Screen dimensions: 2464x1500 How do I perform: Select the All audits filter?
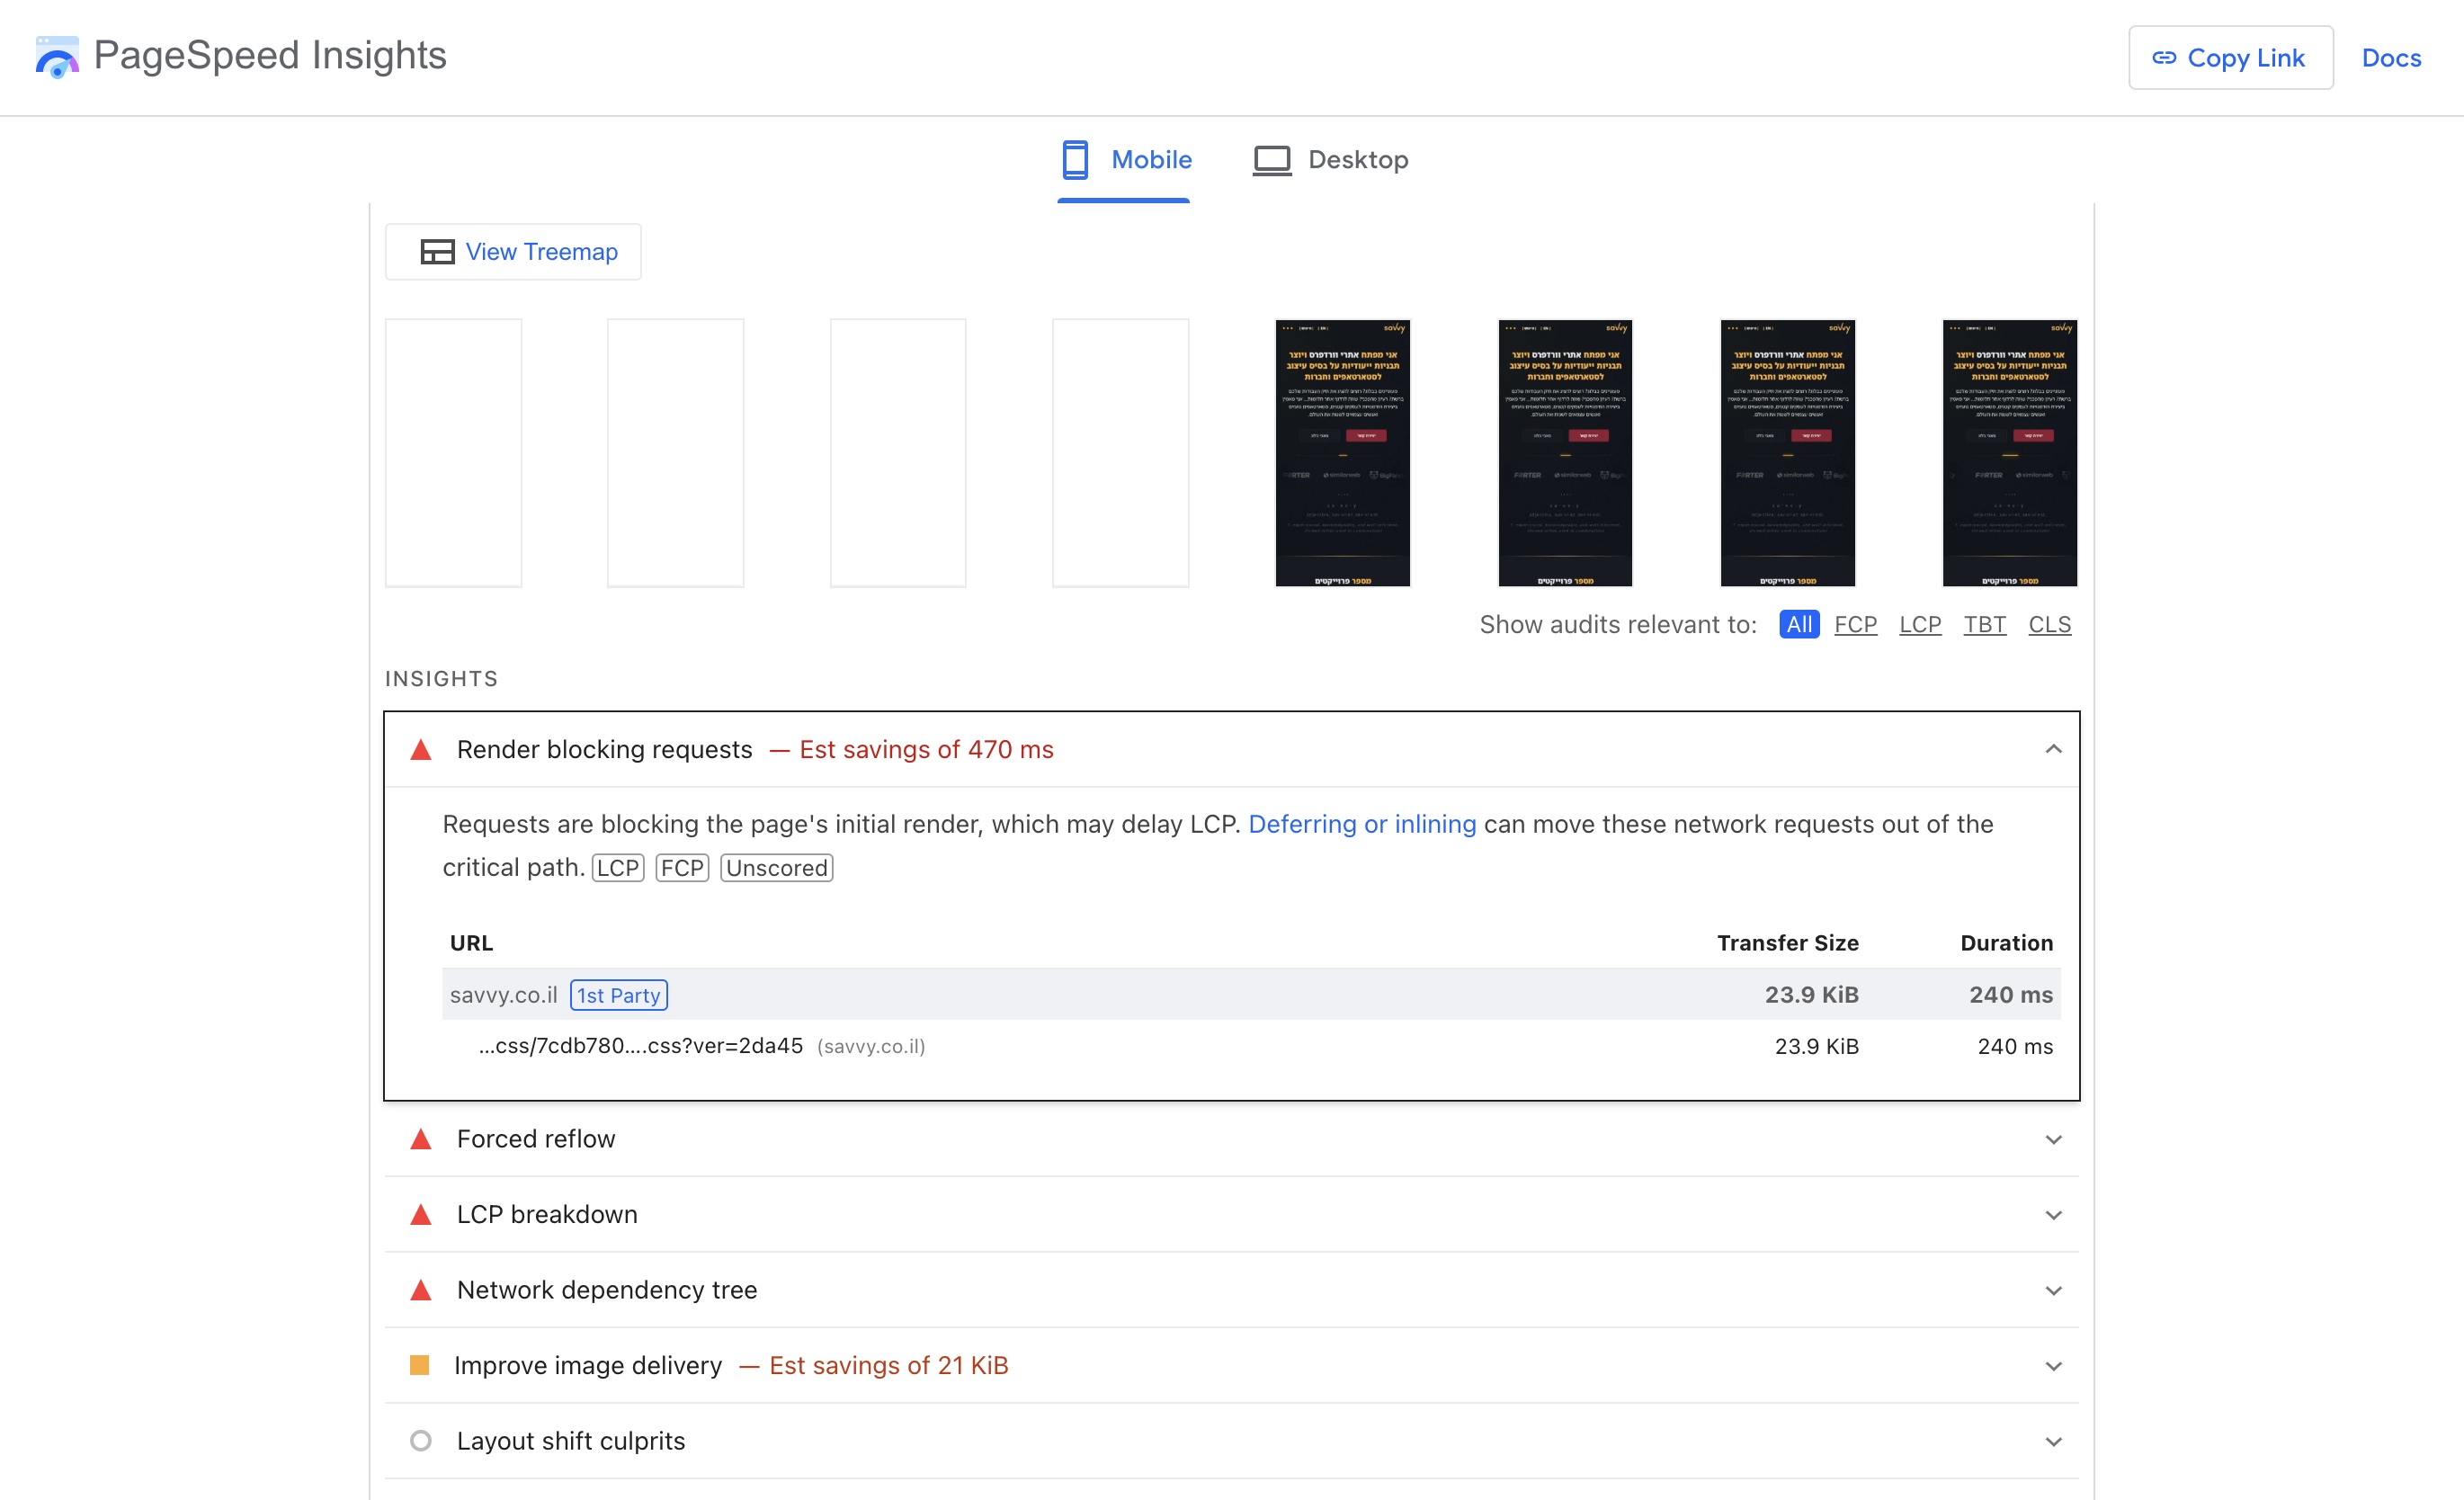(x=1798, y=624)
